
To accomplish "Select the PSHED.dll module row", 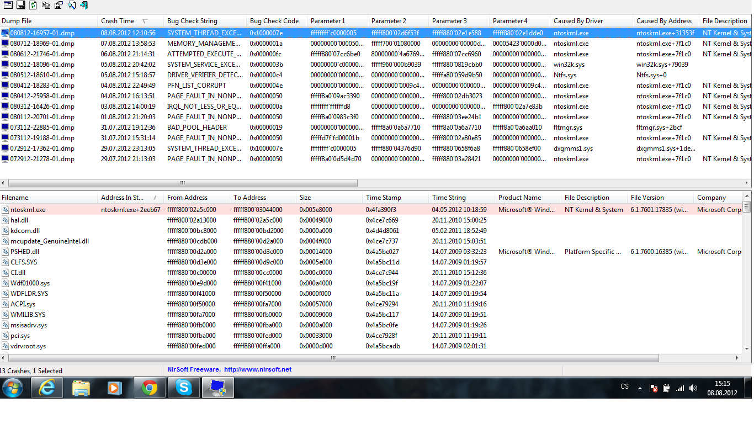I will click(371, 252).
